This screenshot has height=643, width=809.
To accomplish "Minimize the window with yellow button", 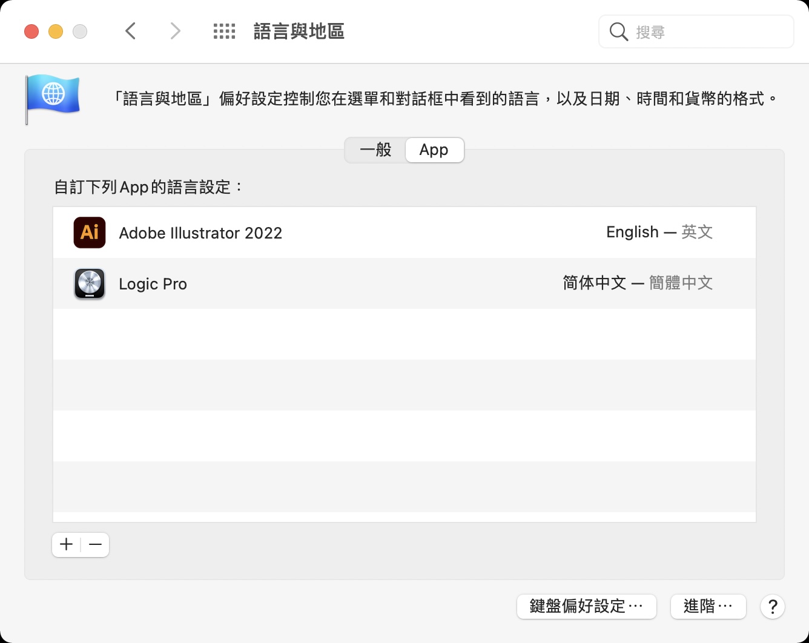I will click(56, 31).
